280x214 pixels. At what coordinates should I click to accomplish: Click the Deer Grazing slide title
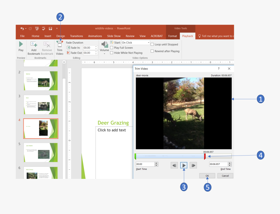pos(113,123)
